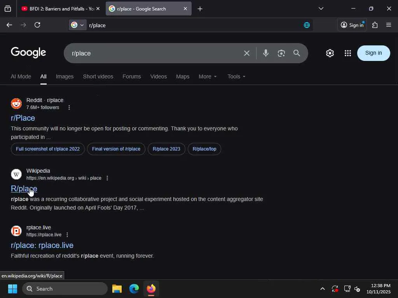Submit search with magnifying glass icon

tap(297, 53)
